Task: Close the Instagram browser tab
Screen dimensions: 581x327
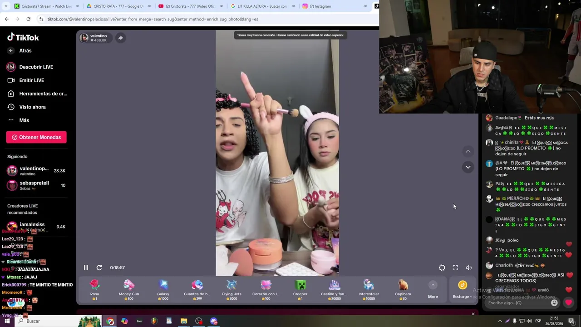Action: coord(365,6)
